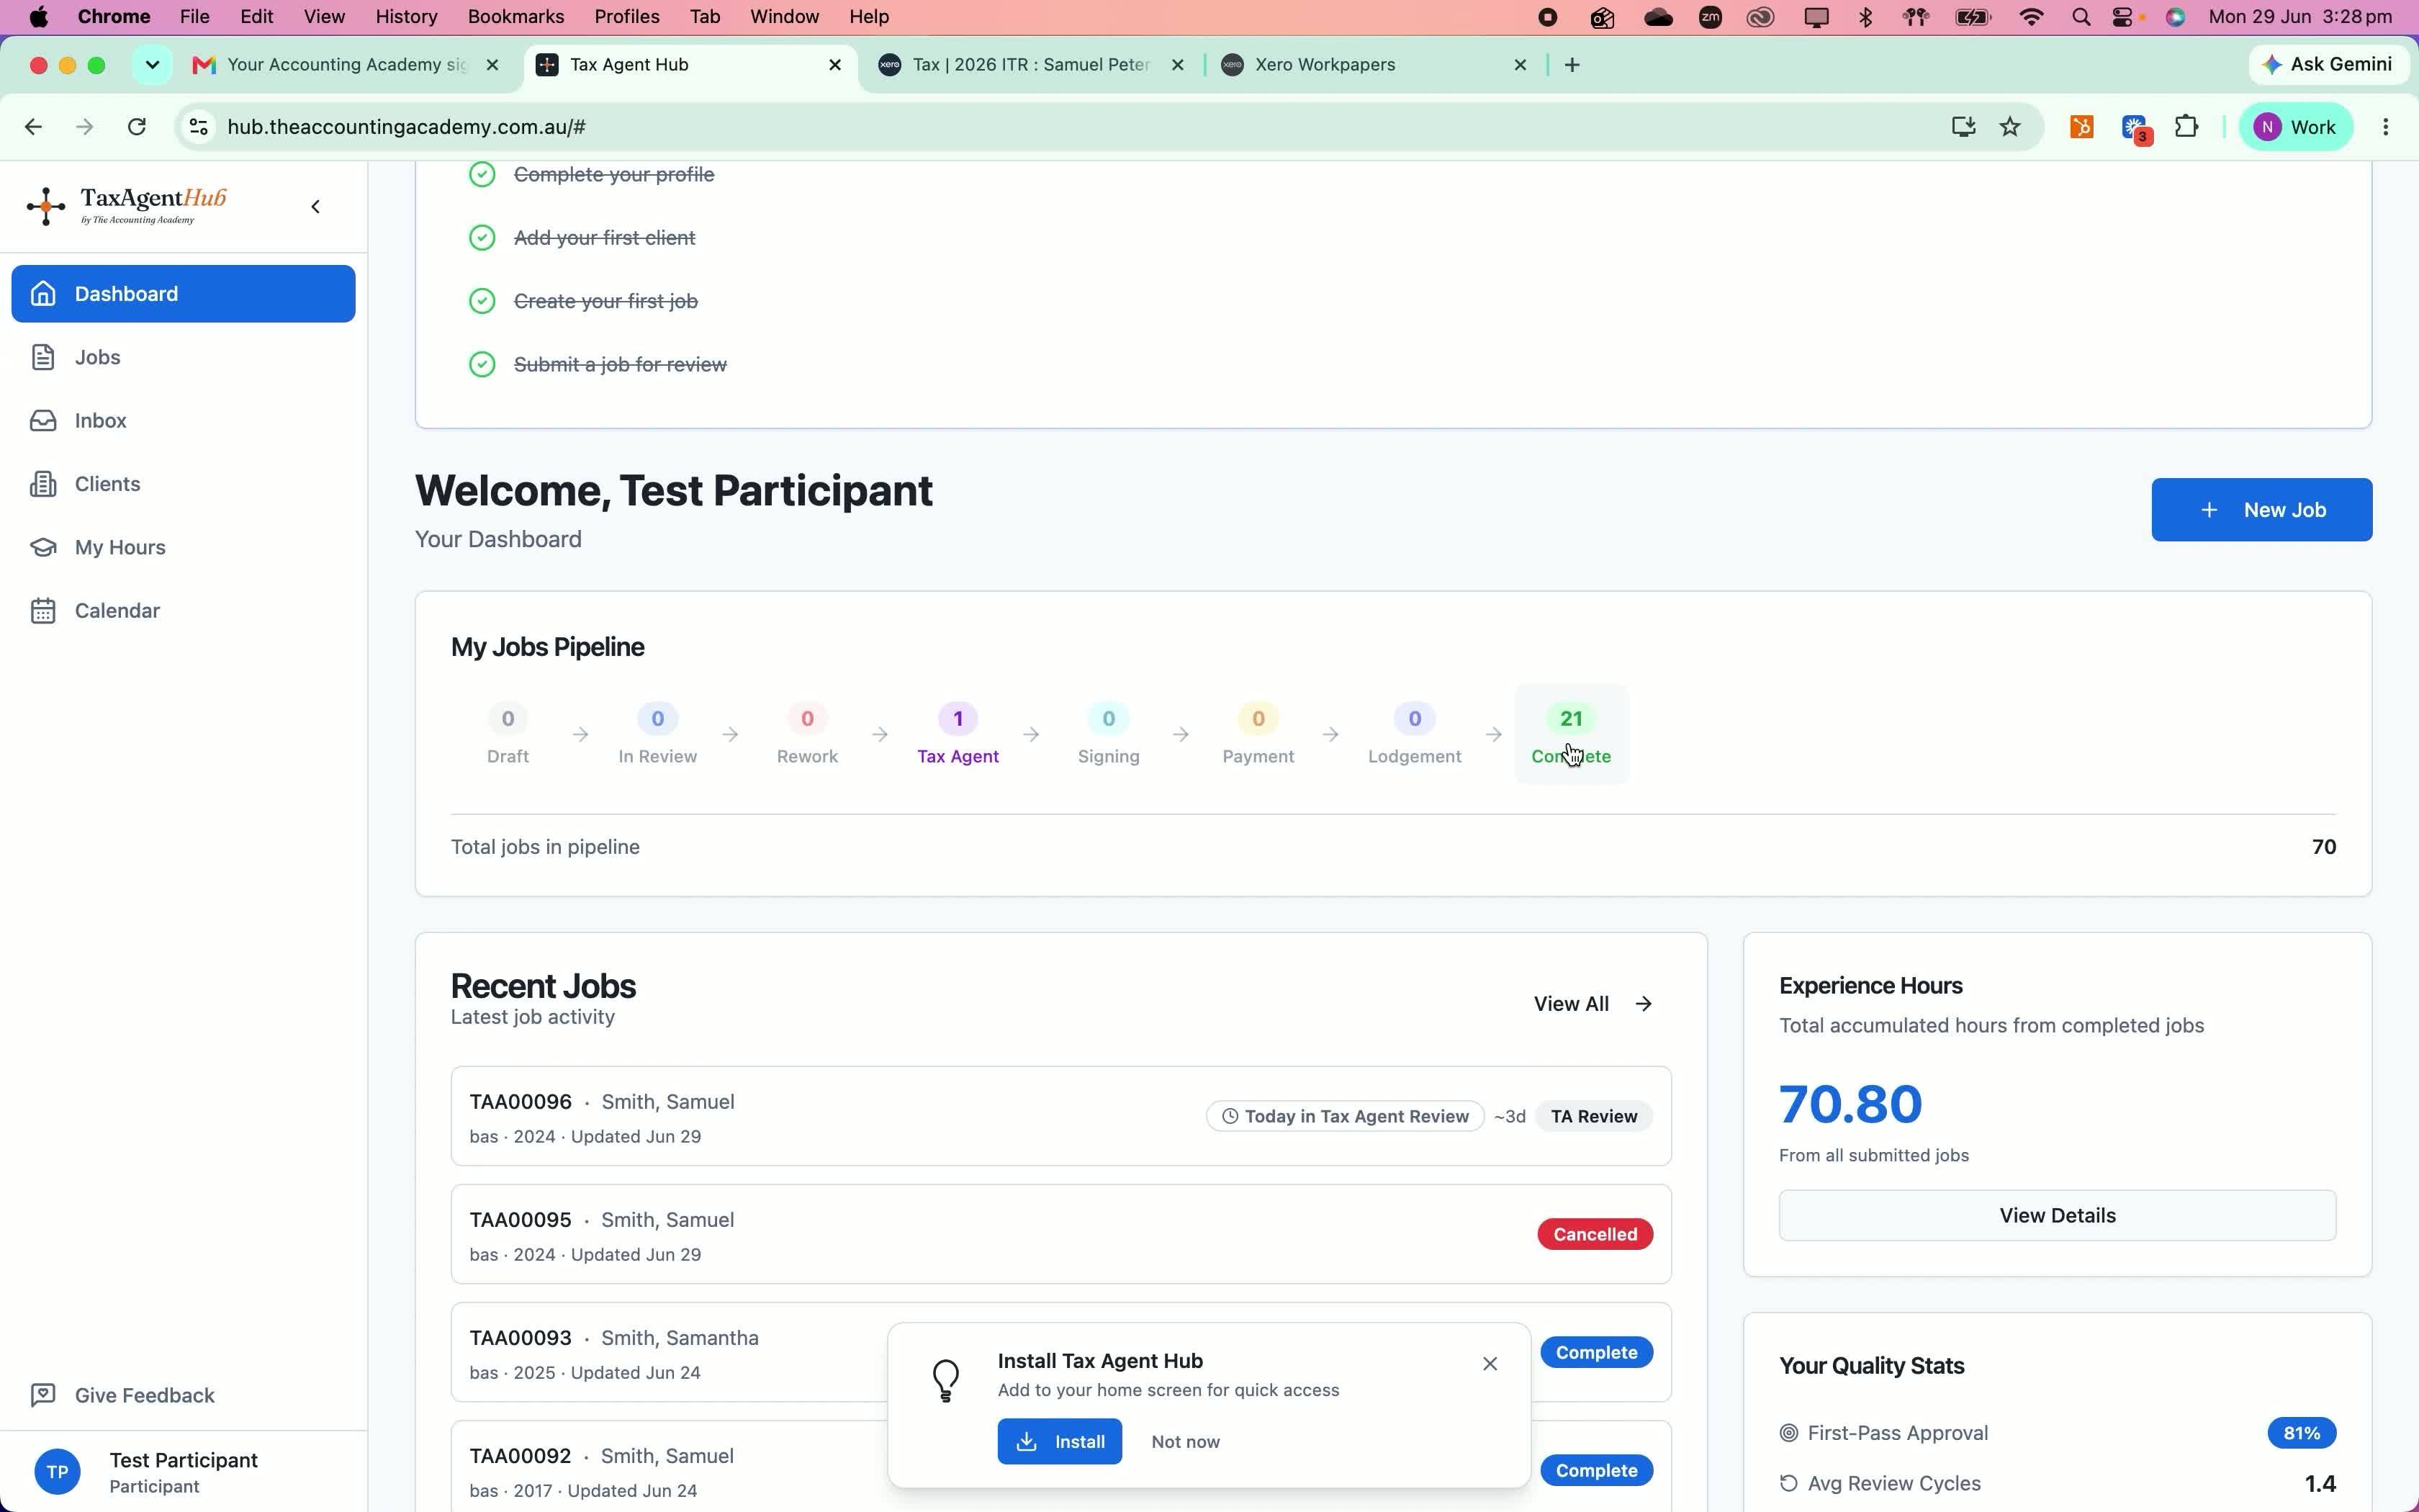
Task: Dismiss the Install Tax Agent Hub popup
Action: [x=1490, y=1364]
